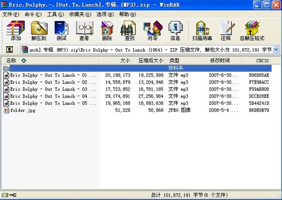The height and width of the screenshot is (200, 282).
Task: Minimize the WinRAR window
Action: pyautogui.click(x=257, y=5)
